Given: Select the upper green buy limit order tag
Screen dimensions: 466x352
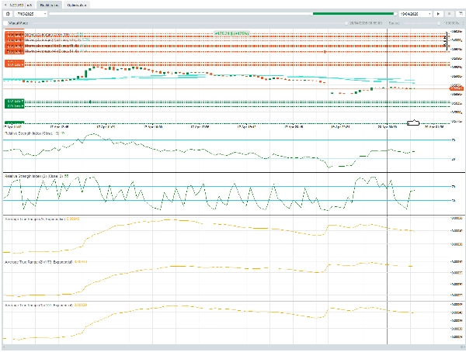Looking at the screenshot, I should [x=13, y=102].
